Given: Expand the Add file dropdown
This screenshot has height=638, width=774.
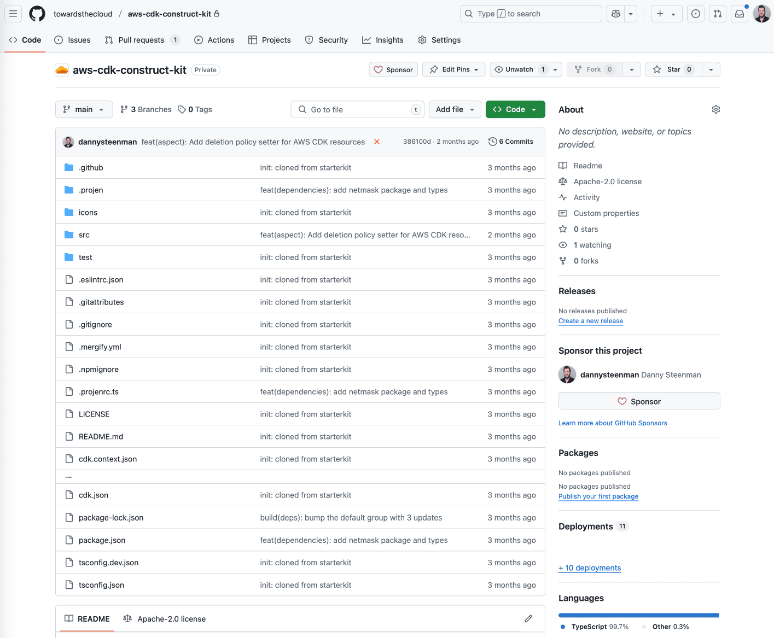Looking at the screenshot, I should [x=455, y=109].
